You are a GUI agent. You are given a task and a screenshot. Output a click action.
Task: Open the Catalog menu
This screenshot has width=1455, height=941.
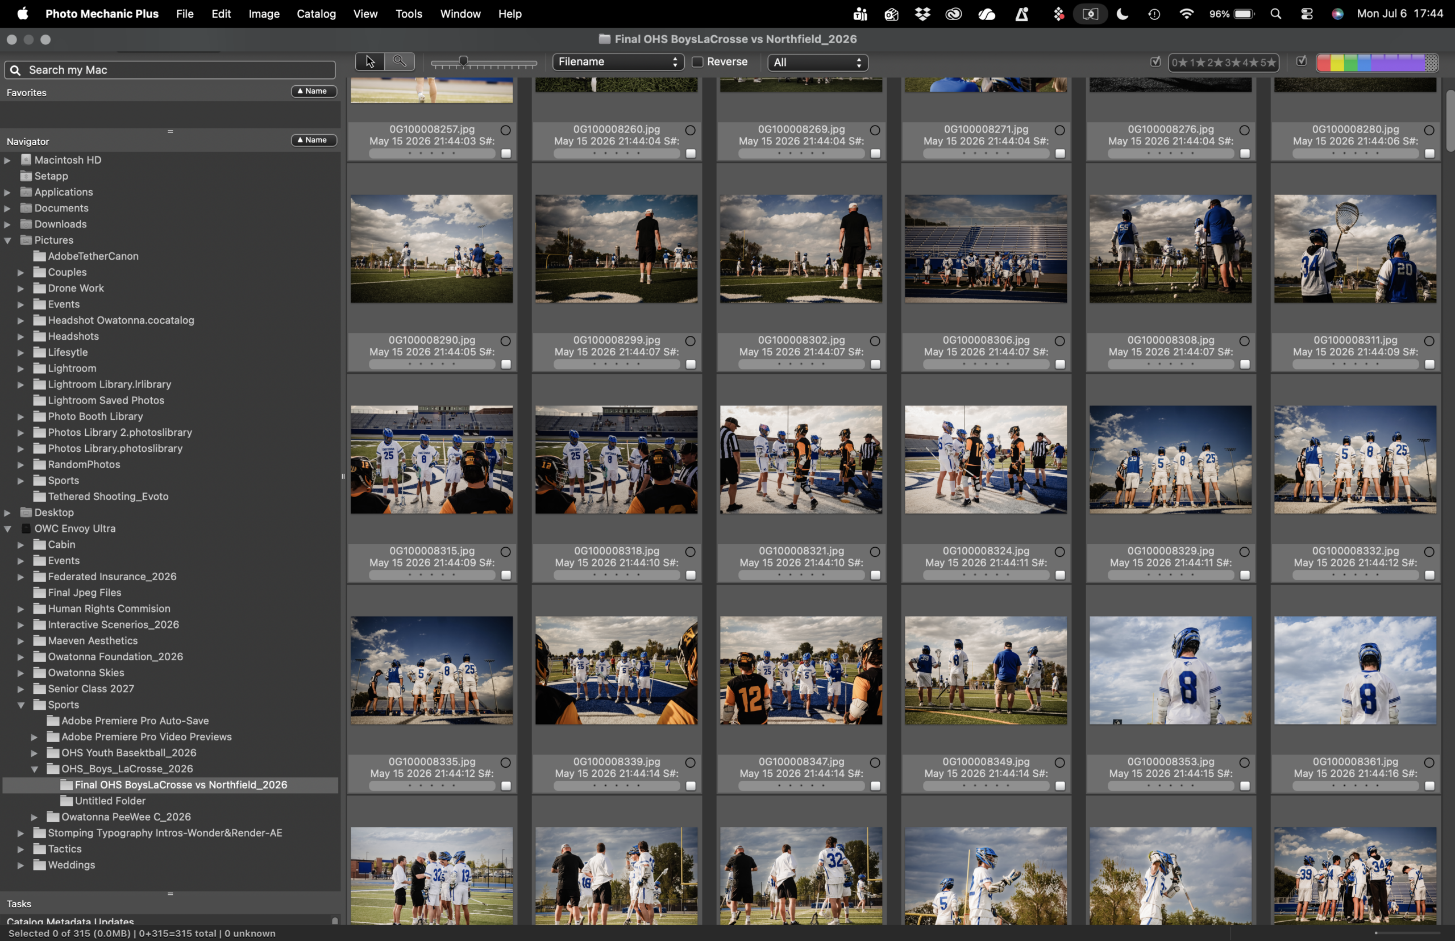coord(316,14)
